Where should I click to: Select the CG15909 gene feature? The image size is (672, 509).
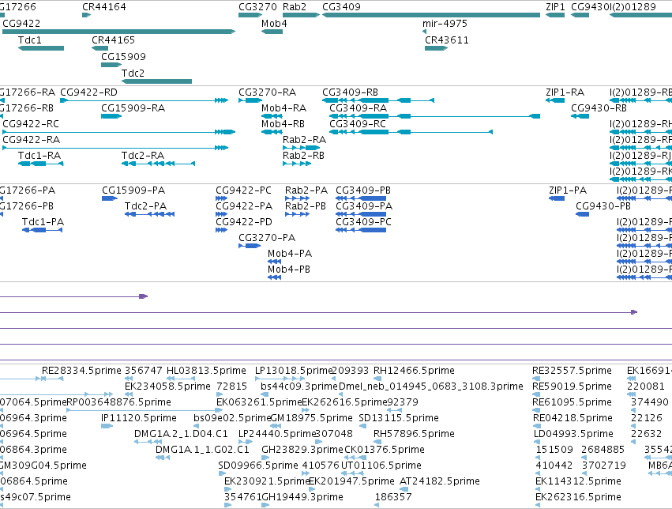[111, 65]
